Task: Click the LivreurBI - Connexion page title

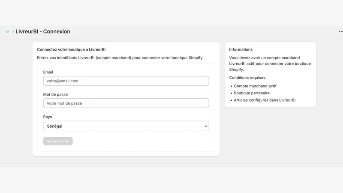Action: (x=43, y=31)
